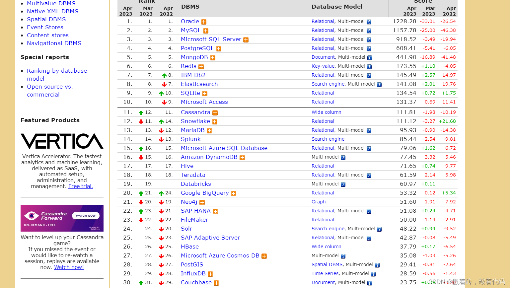The height and width of the screenshot is (288, 510).
Task: Click the plus icon next to SAP HANA
Action: (x=215, y=211)
